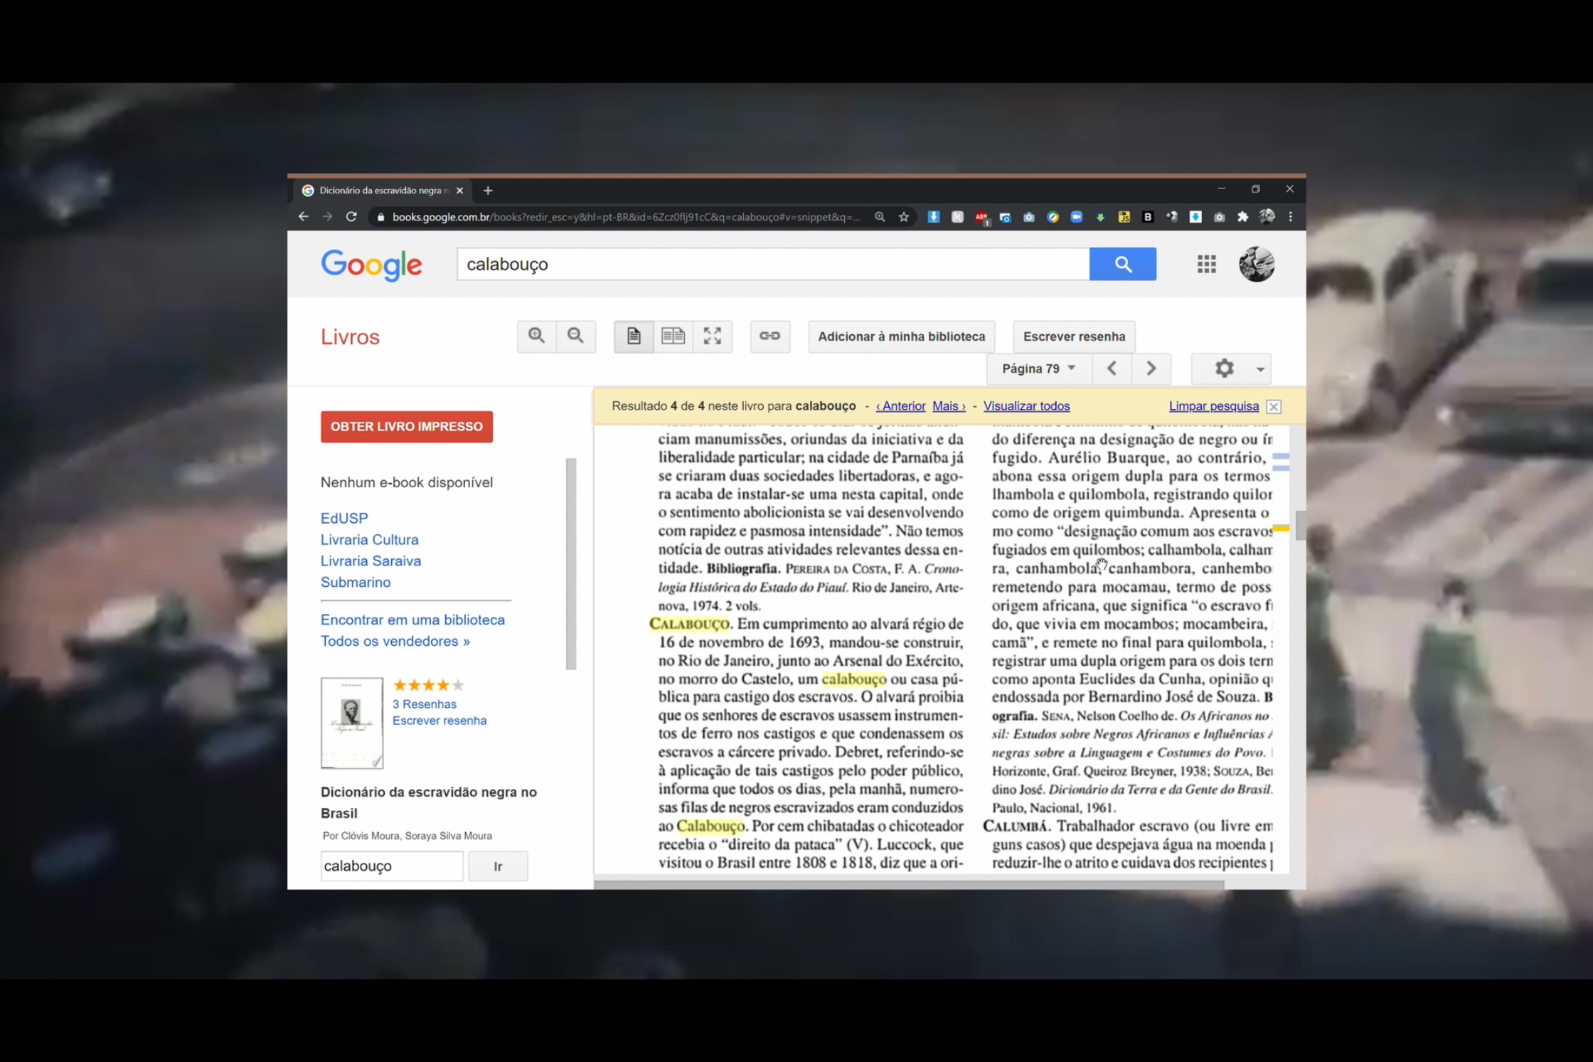Open the Página 79 dropdown
Image resolution: width=1593 pixels, height=1062 pixels.
coord(1038,368)
